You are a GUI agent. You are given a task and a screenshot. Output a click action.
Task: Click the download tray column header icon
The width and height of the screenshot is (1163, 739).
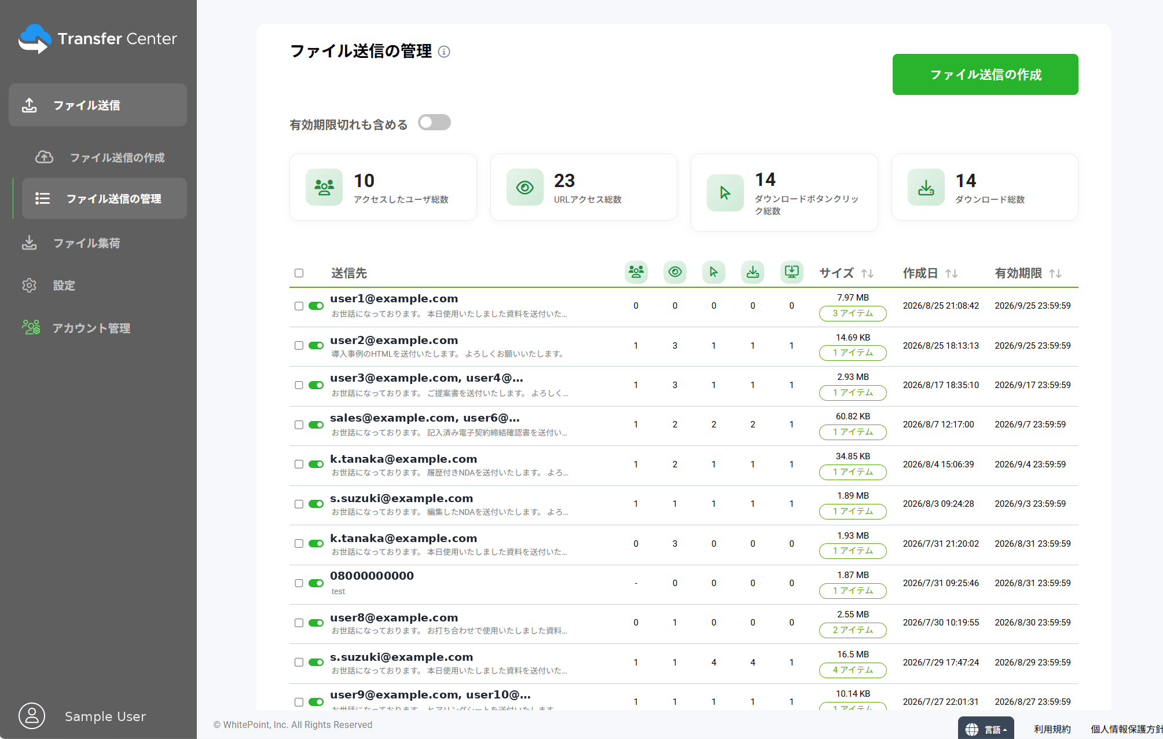tap(753, 272)
